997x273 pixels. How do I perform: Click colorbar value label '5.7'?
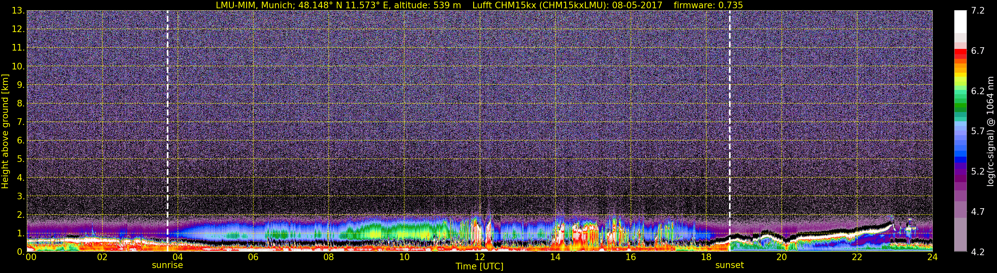click(x=978, y=132)
